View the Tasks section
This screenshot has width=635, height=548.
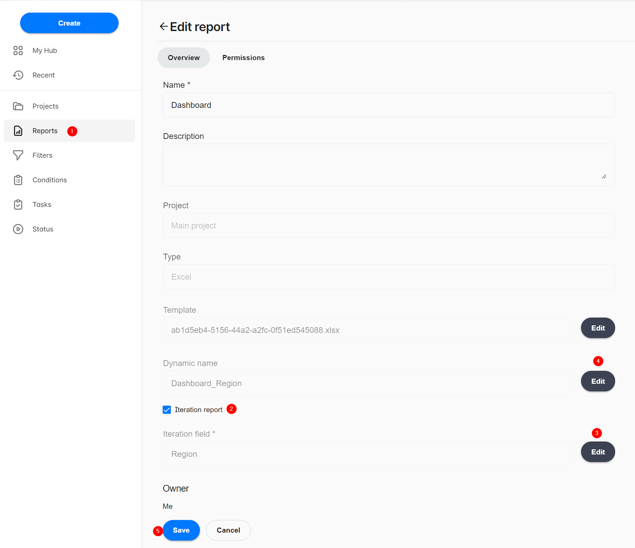[x=42, y=205]
